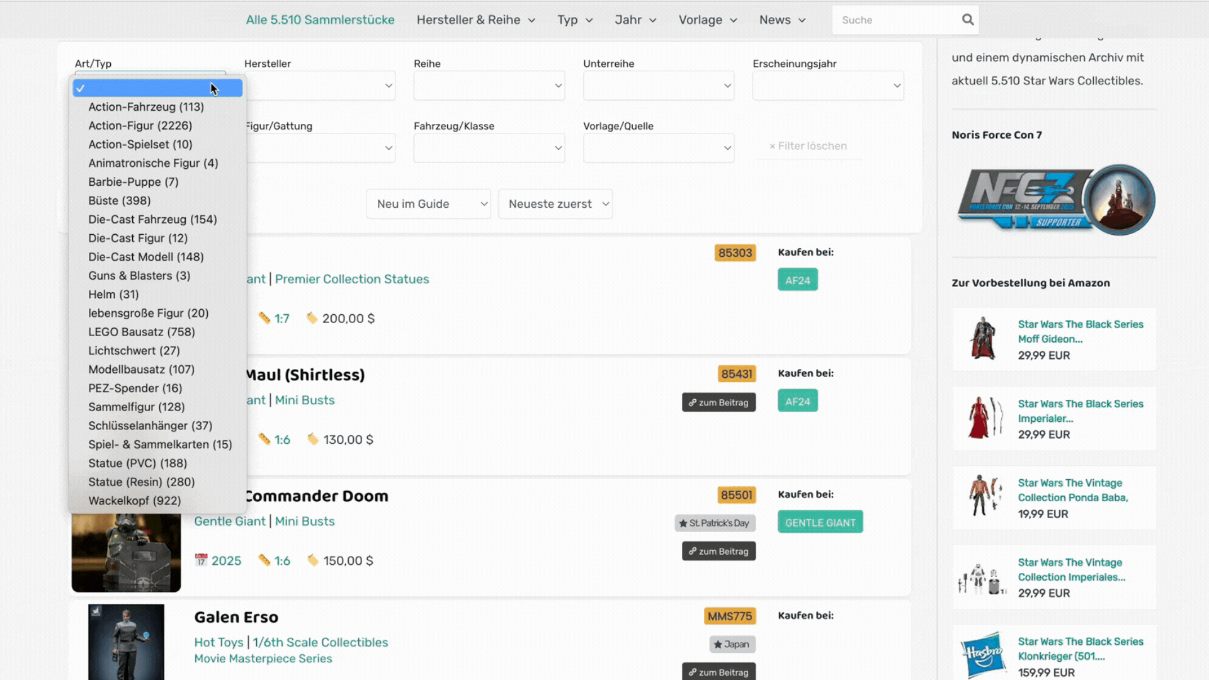
Task: Pick Wackelkopf (922) in dropdown
Action: click(134, 501)
